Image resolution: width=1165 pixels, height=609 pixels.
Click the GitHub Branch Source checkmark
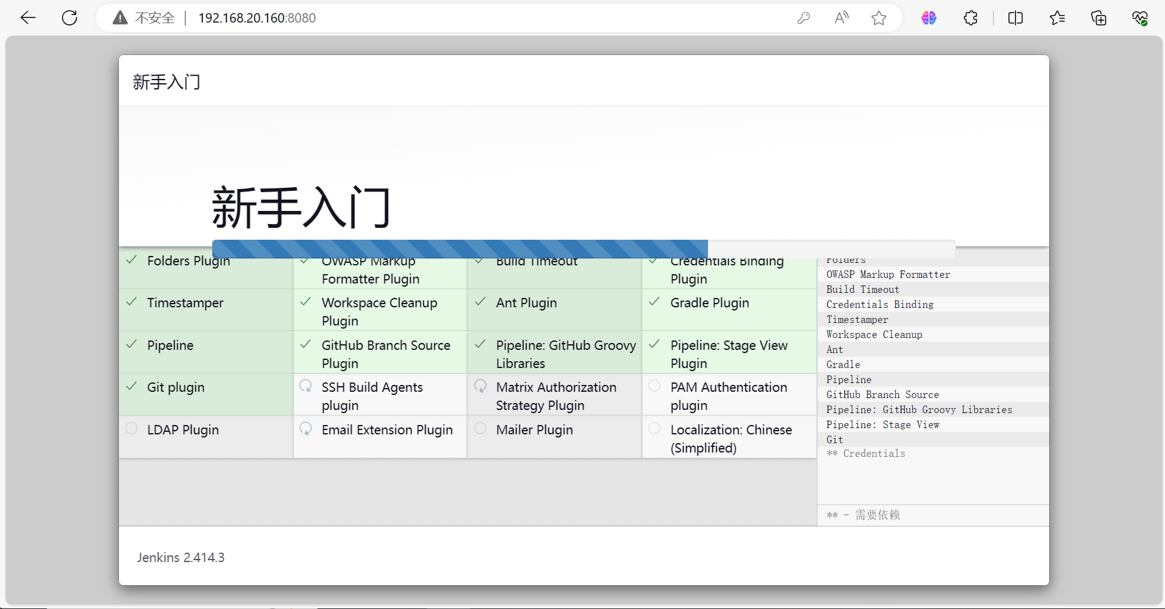[x=305, y=344]
